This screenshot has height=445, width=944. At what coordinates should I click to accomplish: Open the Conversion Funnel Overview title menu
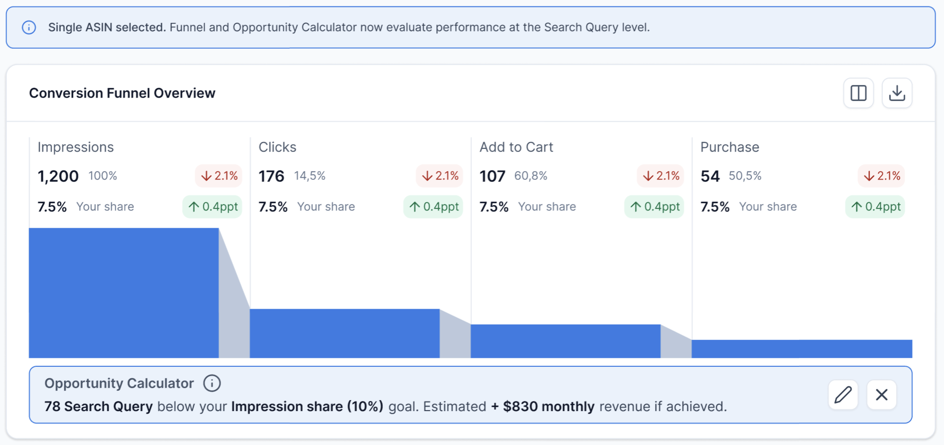[x=122, y=93]
